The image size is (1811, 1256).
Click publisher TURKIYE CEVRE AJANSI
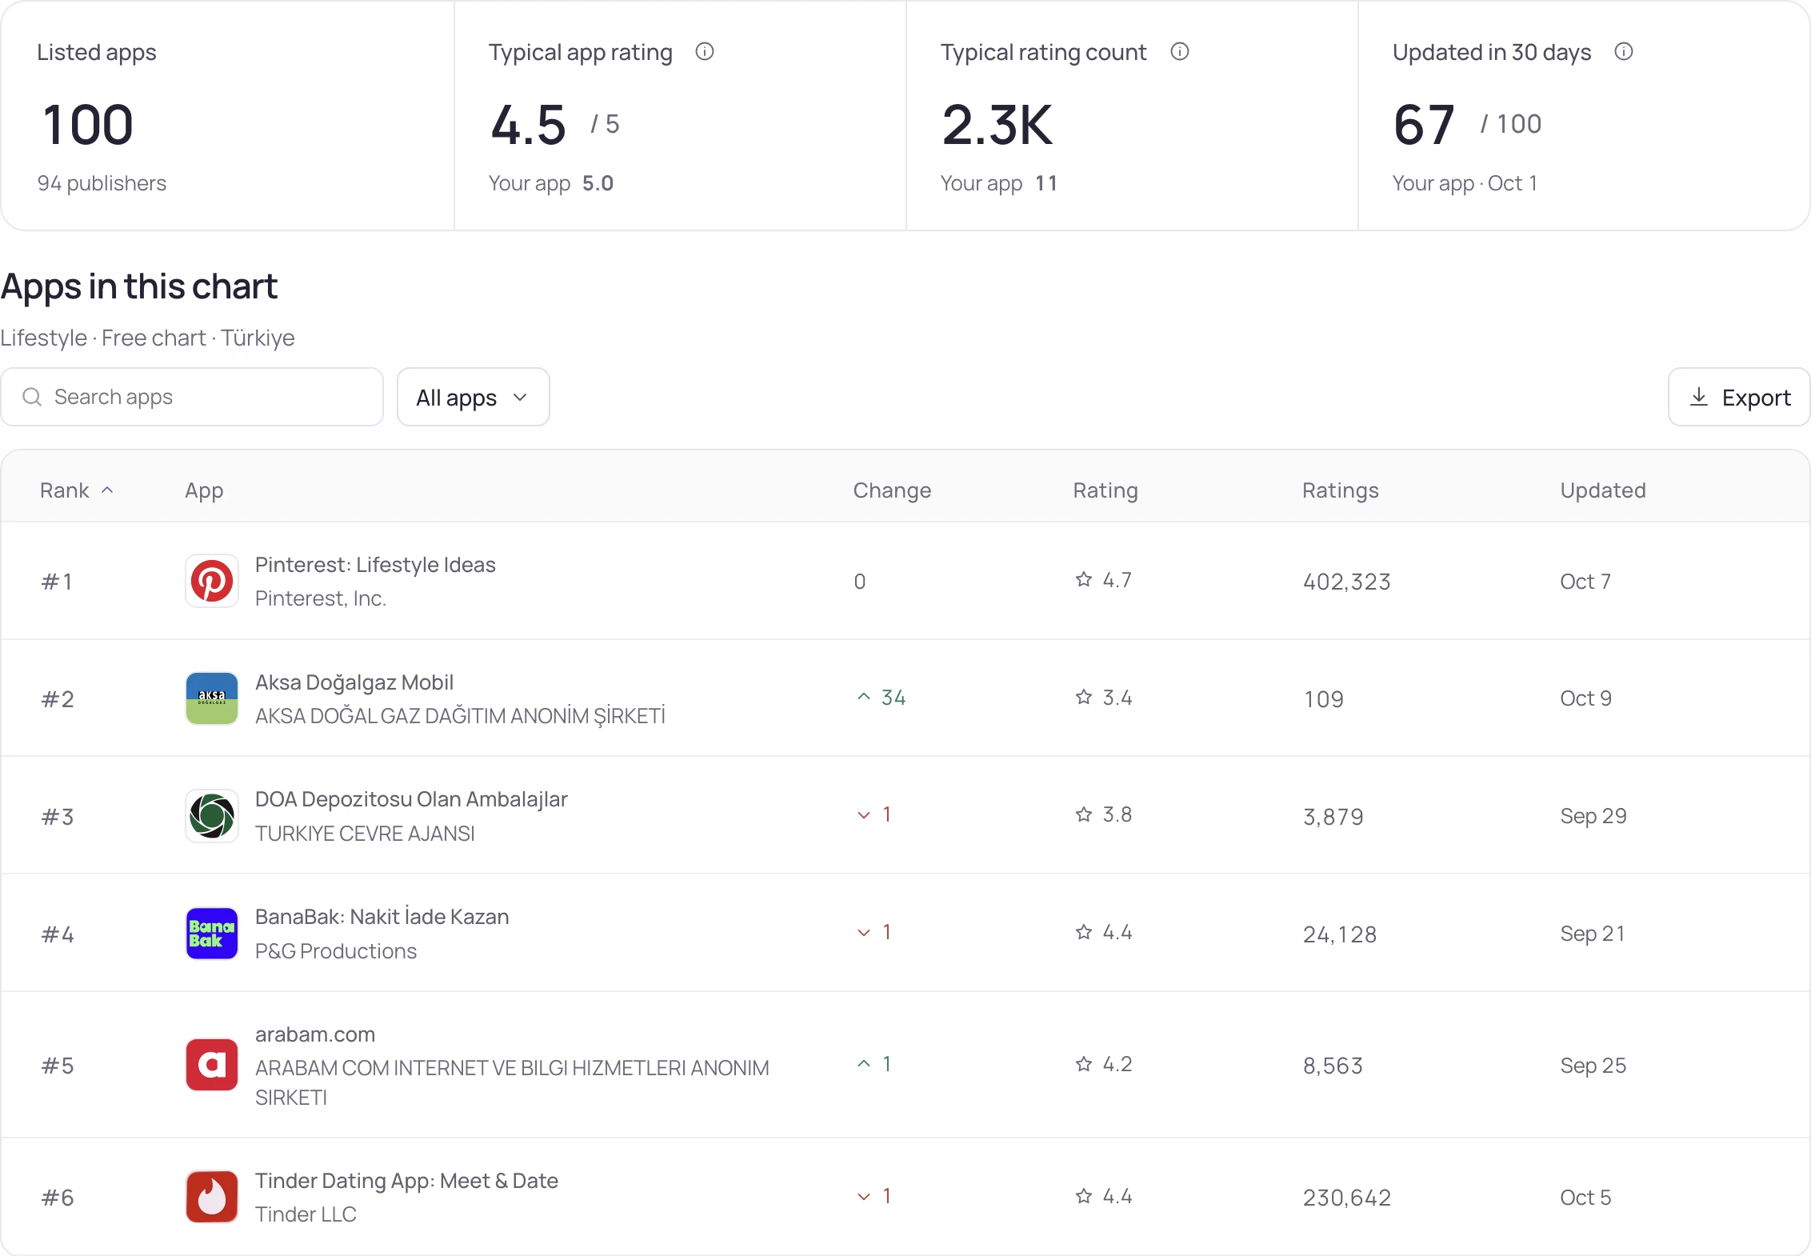coord(365,834)
